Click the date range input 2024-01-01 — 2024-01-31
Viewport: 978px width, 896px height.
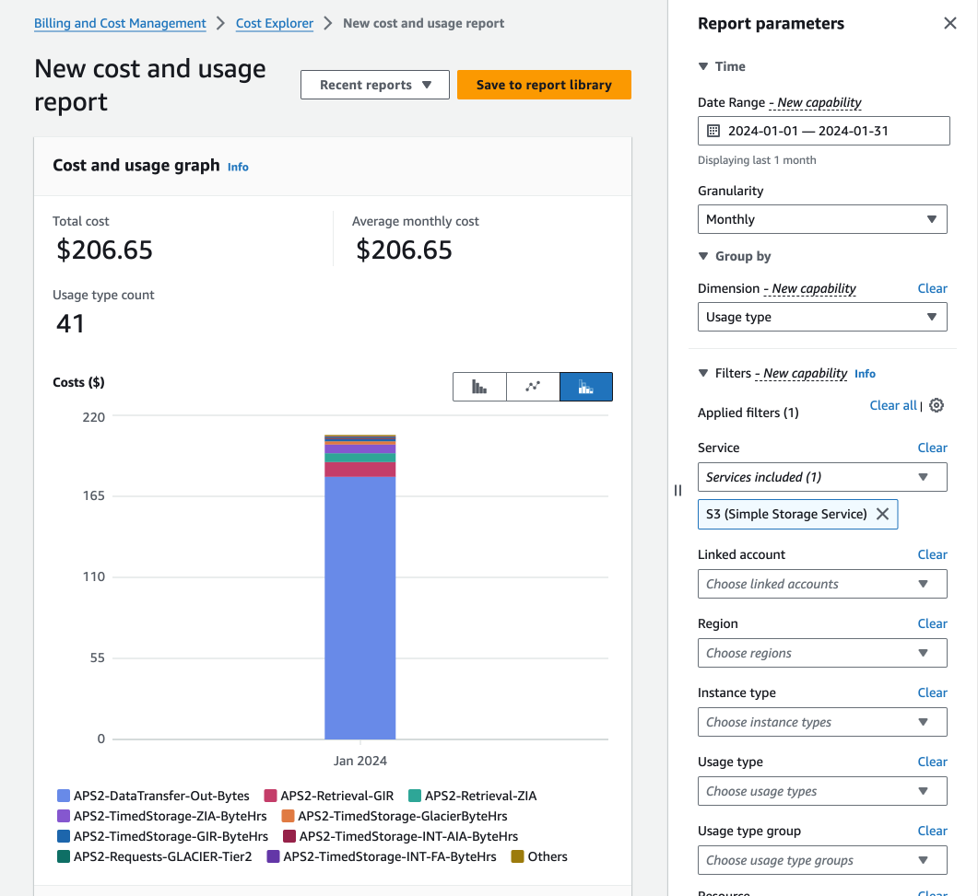[x=823, y=131]
